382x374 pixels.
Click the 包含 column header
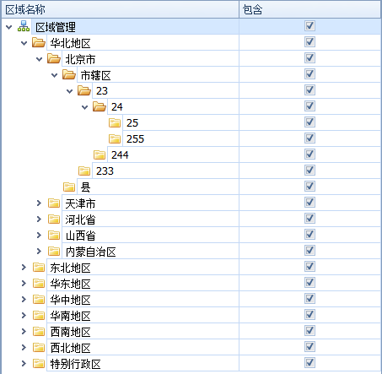[x=310, y=9]
